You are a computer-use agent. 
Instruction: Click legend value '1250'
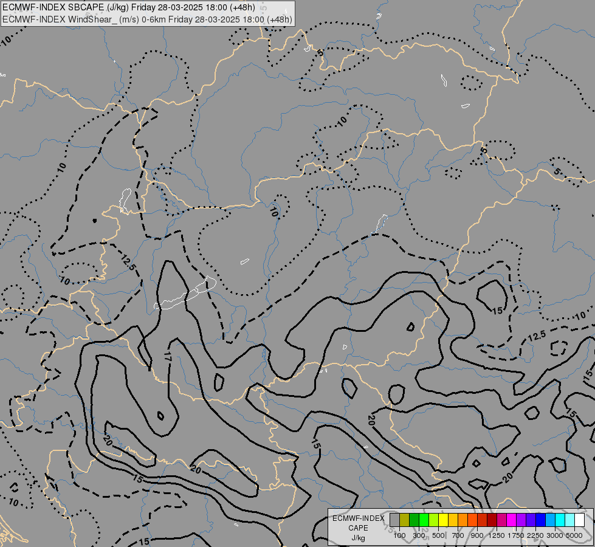(497, 535)
